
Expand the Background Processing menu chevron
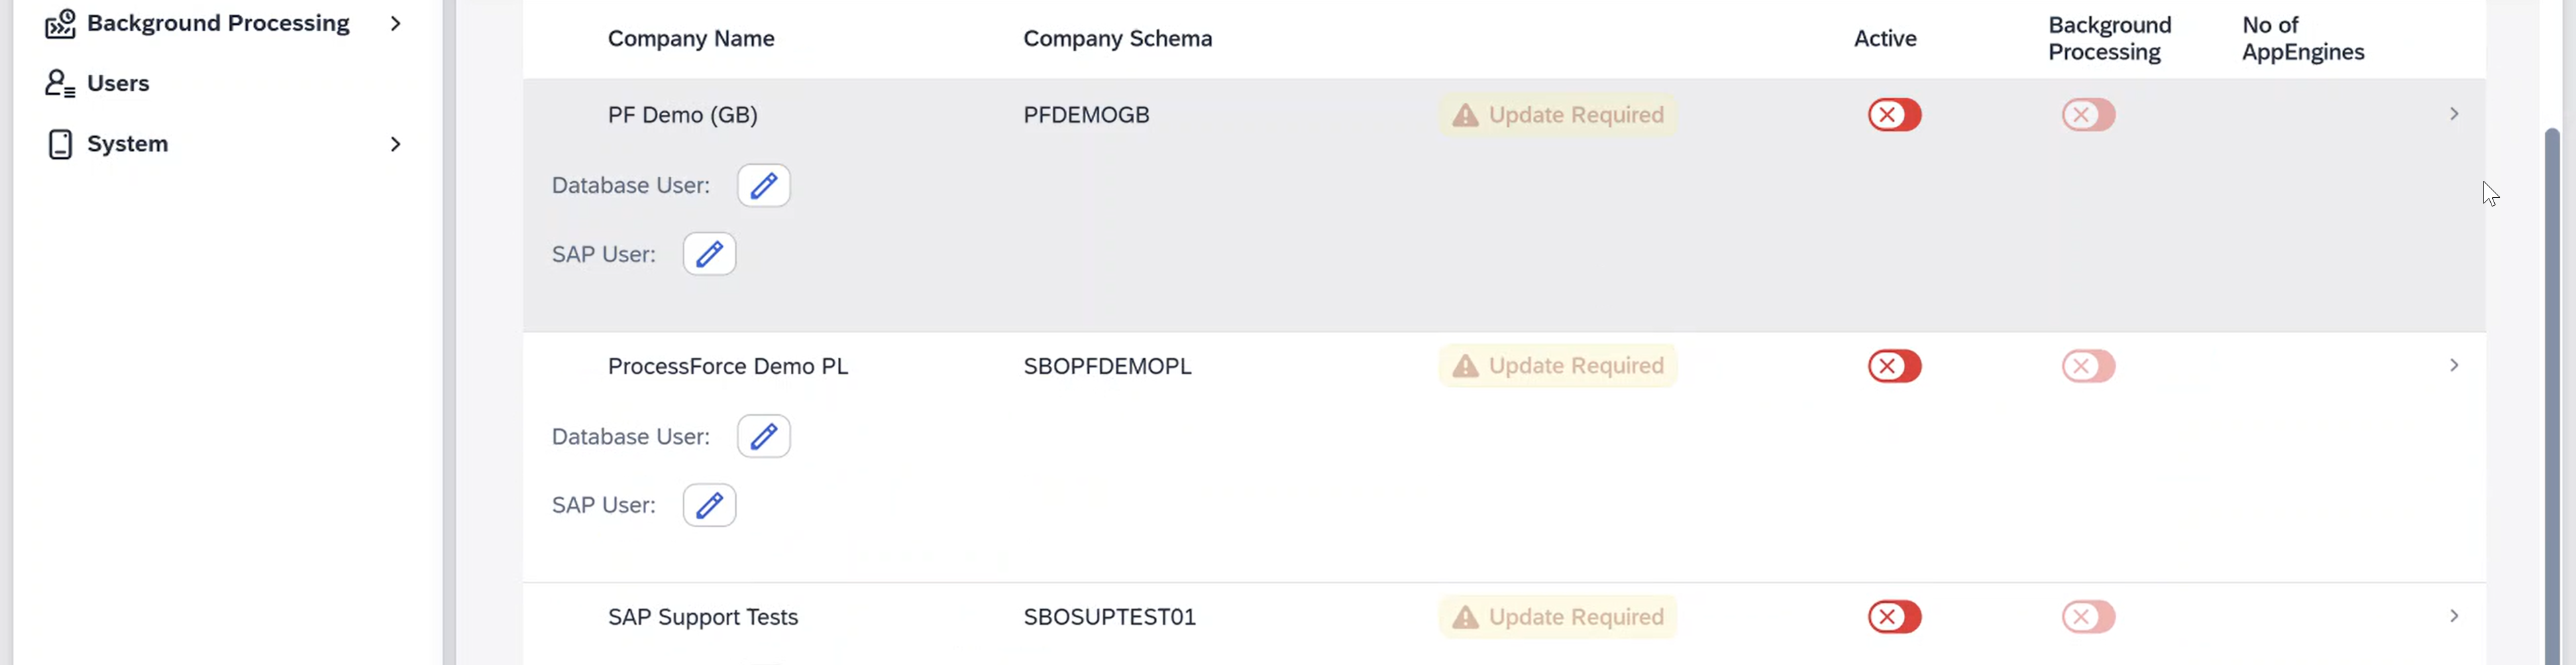[396, 23]
